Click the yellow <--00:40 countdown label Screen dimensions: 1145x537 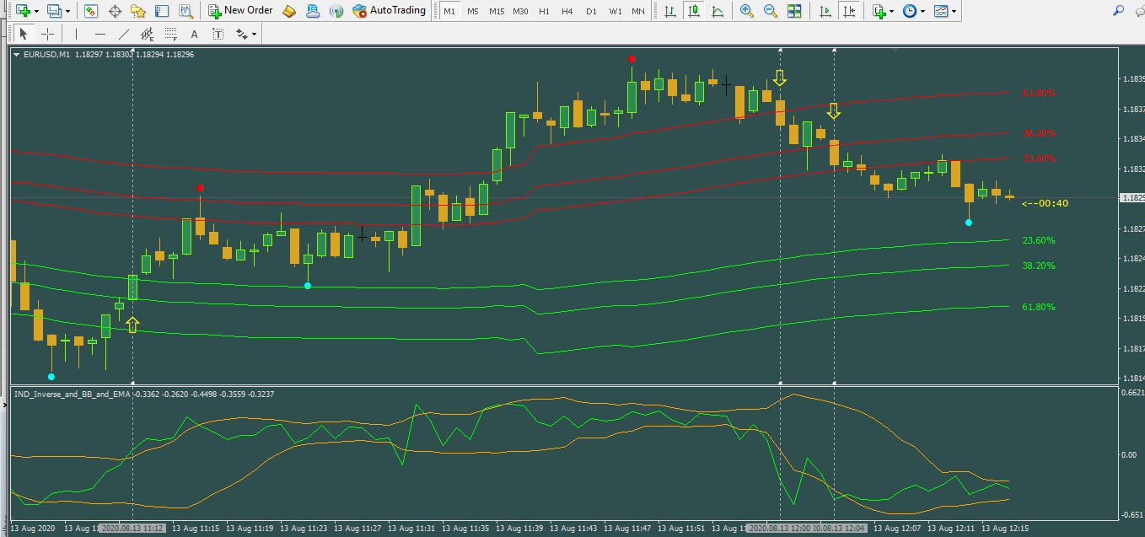click(x=1045, y=203)
